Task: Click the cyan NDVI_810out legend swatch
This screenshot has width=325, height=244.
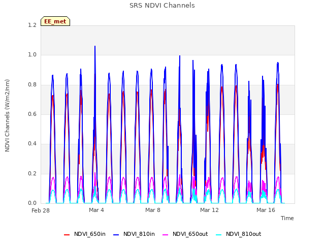Action: (x=218, y=235)
